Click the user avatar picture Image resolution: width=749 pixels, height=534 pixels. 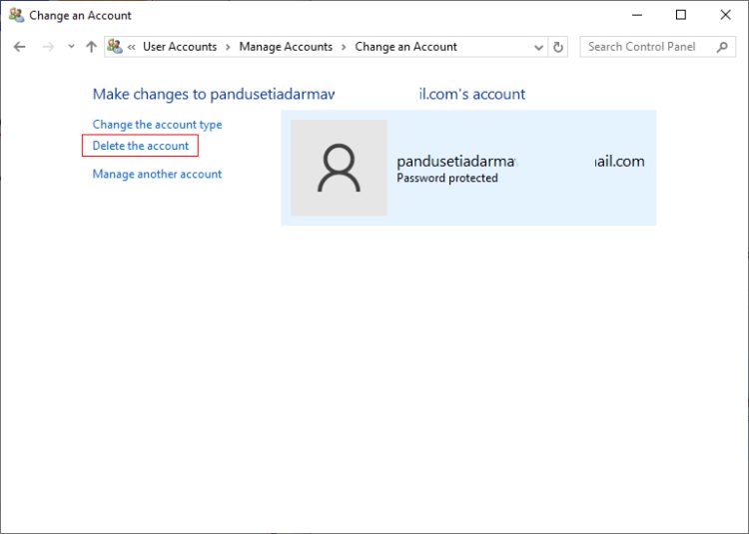(339, 168)
